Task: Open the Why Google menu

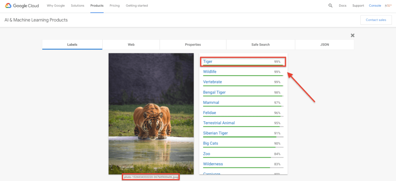Action: click(56, 6)
